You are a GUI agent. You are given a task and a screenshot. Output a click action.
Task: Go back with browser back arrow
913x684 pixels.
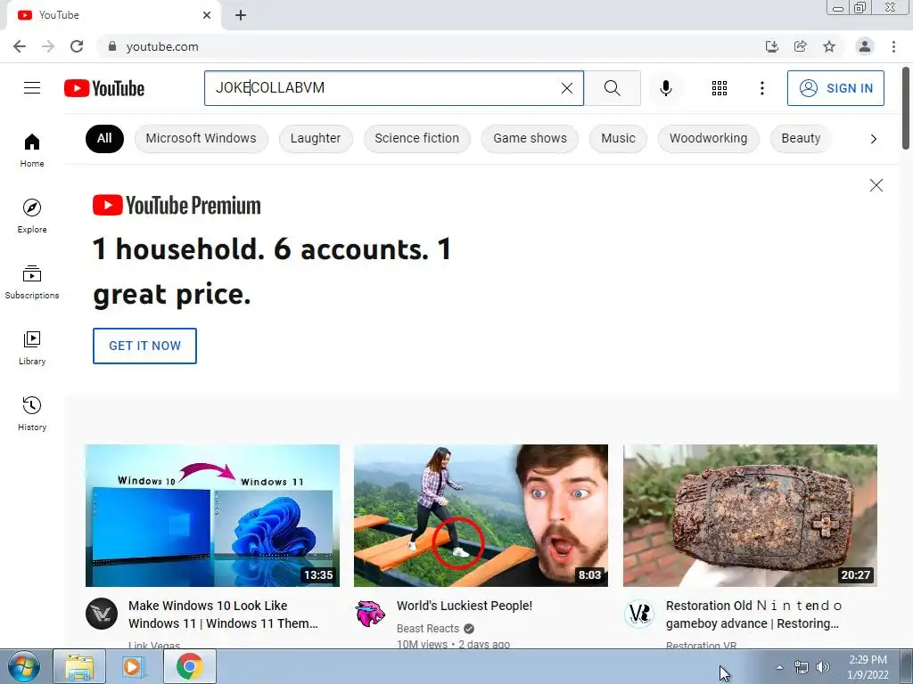(x=20, y=46)
